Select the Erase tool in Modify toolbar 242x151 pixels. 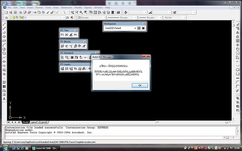click(x=238, y=24)
